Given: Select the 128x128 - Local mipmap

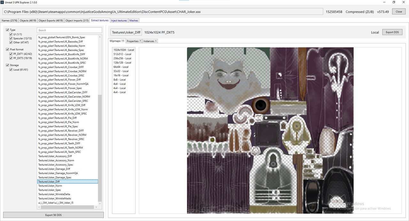Looking at the screenshot, I should tap(122, 63).
